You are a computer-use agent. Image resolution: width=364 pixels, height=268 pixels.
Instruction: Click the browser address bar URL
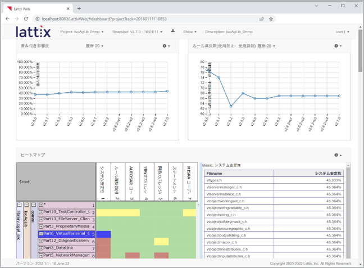coord(104,19)
